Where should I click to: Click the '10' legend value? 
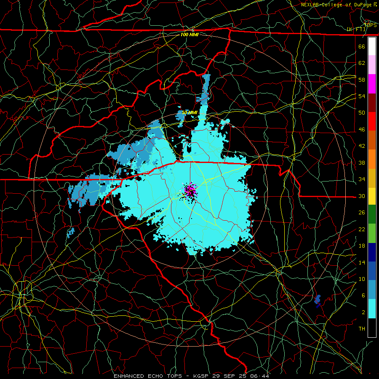click(362, 279)
